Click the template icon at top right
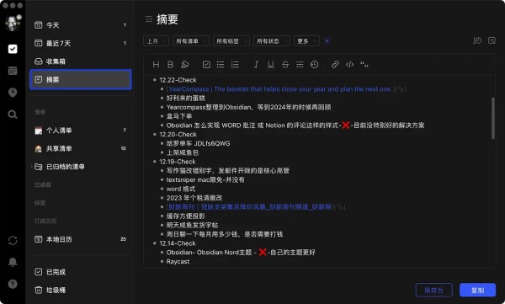 pos(492,40)
